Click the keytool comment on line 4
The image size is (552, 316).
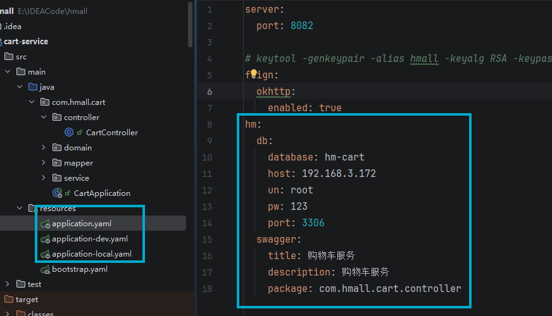(x=399, y=58)
